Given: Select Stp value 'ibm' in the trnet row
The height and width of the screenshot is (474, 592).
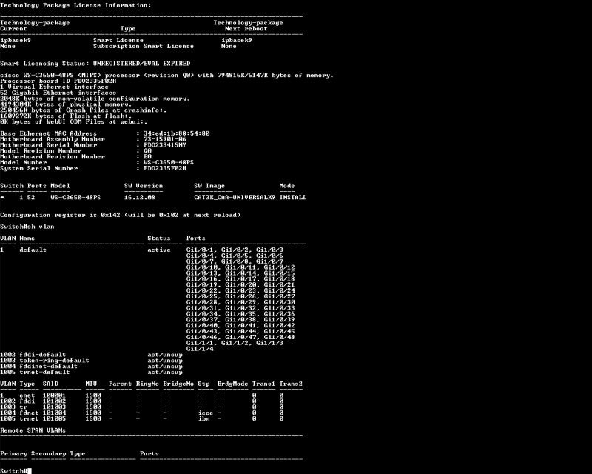Looking at the screenshot, I should coord(203,418).
